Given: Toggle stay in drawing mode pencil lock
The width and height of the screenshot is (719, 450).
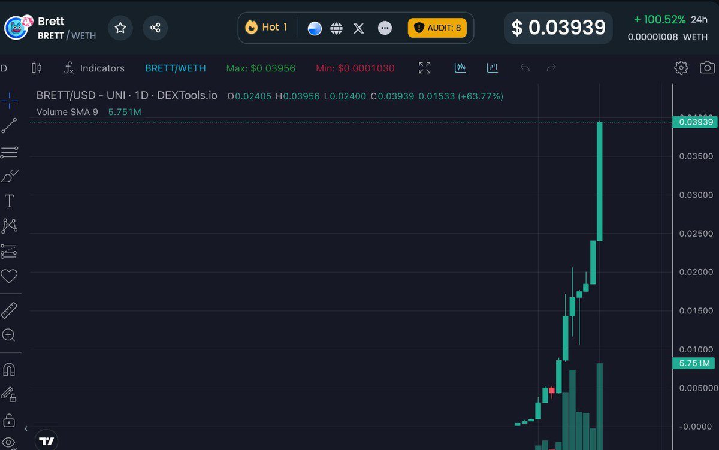Looking at the screenshot, I should coord(9,394).
